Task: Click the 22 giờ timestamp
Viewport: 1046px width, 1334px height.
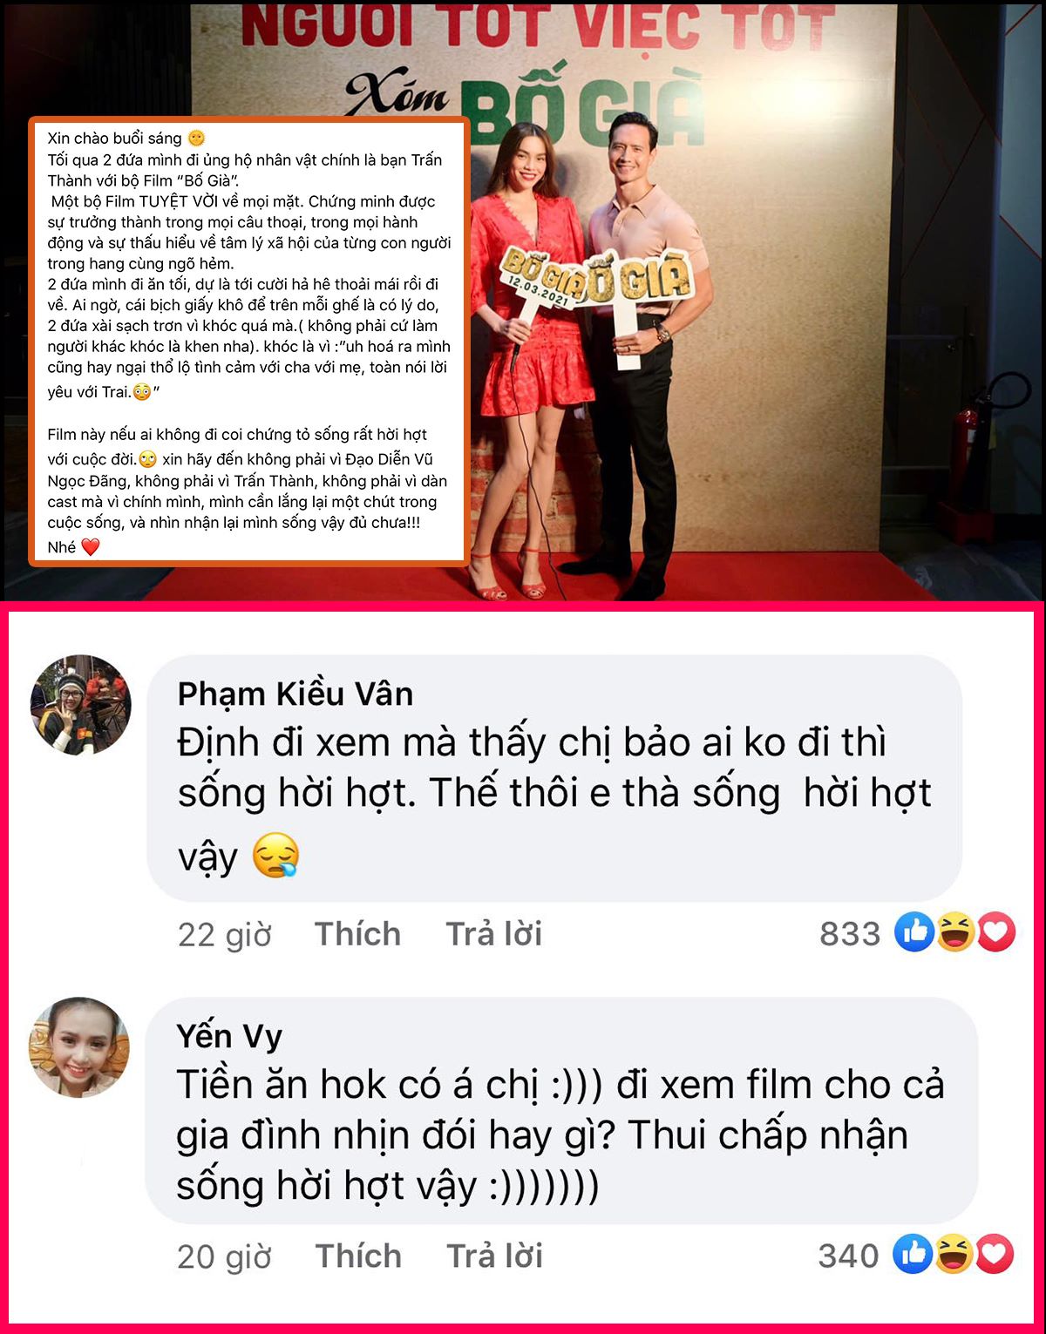Action: tap(225, 935)
